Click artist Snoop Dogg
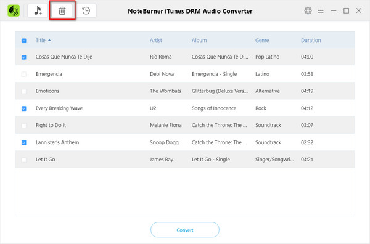Viewport: 370px width, 244px height. [x=164, y=142]
